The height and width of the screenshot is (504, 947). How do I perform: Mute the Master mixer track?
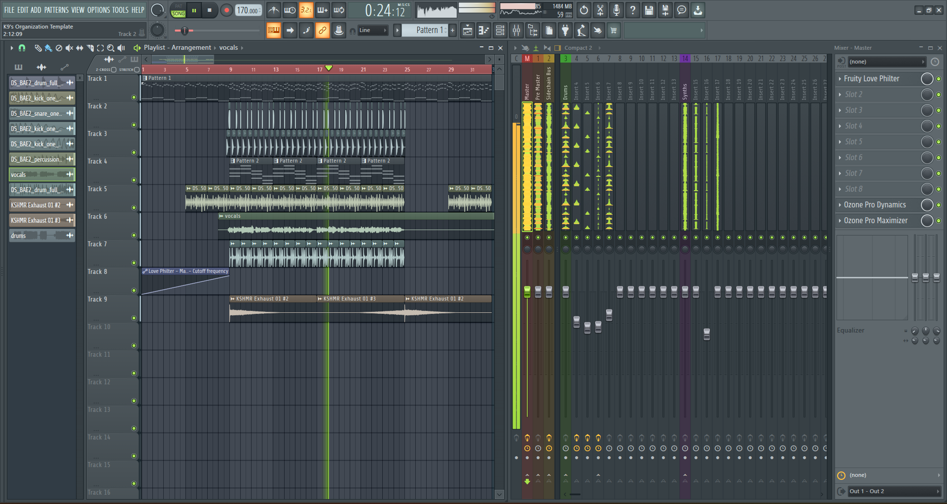tap(527, 237)
